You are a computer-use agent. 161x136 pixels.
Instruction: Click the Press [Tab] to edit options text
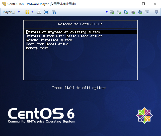[x=79, y=88]
